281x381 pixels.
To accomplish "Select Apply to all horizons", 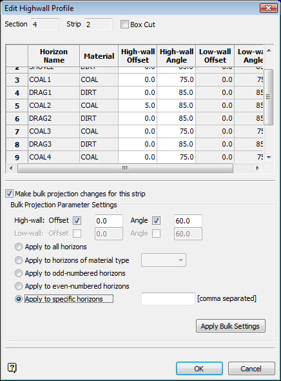I will click(x=19, y=247).
